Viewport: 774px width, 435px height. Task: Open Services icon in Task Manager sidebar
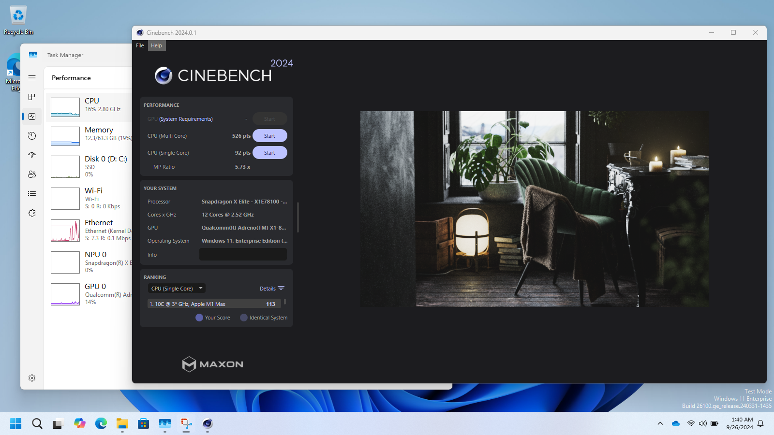(32, 213)
